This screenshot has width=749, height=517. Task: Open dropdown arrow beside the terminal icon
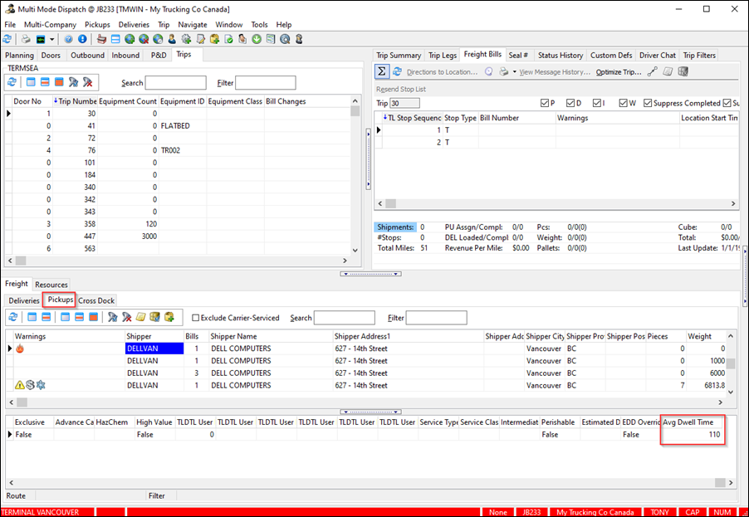pos(51,39)
